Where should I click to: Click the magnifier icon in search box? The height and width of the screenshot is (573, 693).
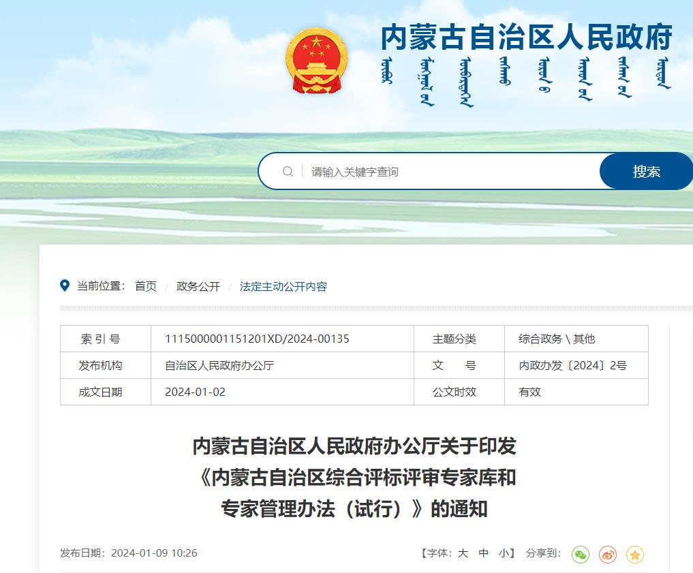click(x=288, y=172)
